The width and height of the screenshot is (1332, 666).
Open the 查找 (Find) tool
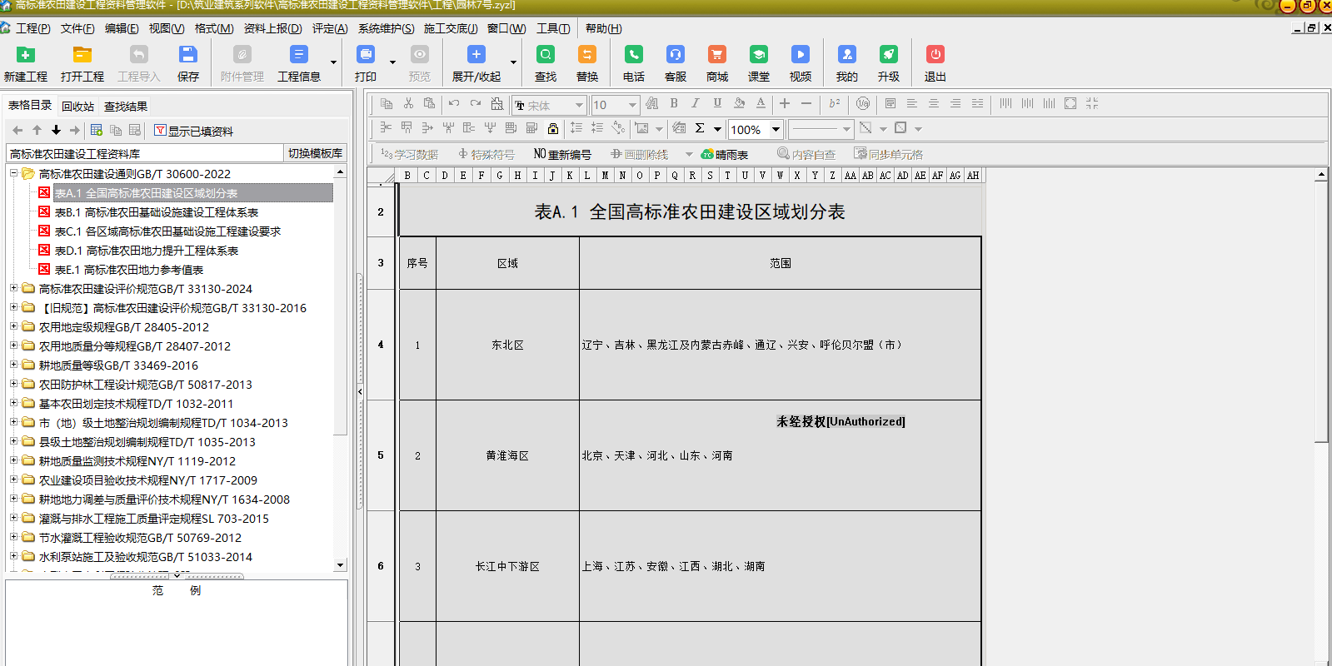point(545,55)
